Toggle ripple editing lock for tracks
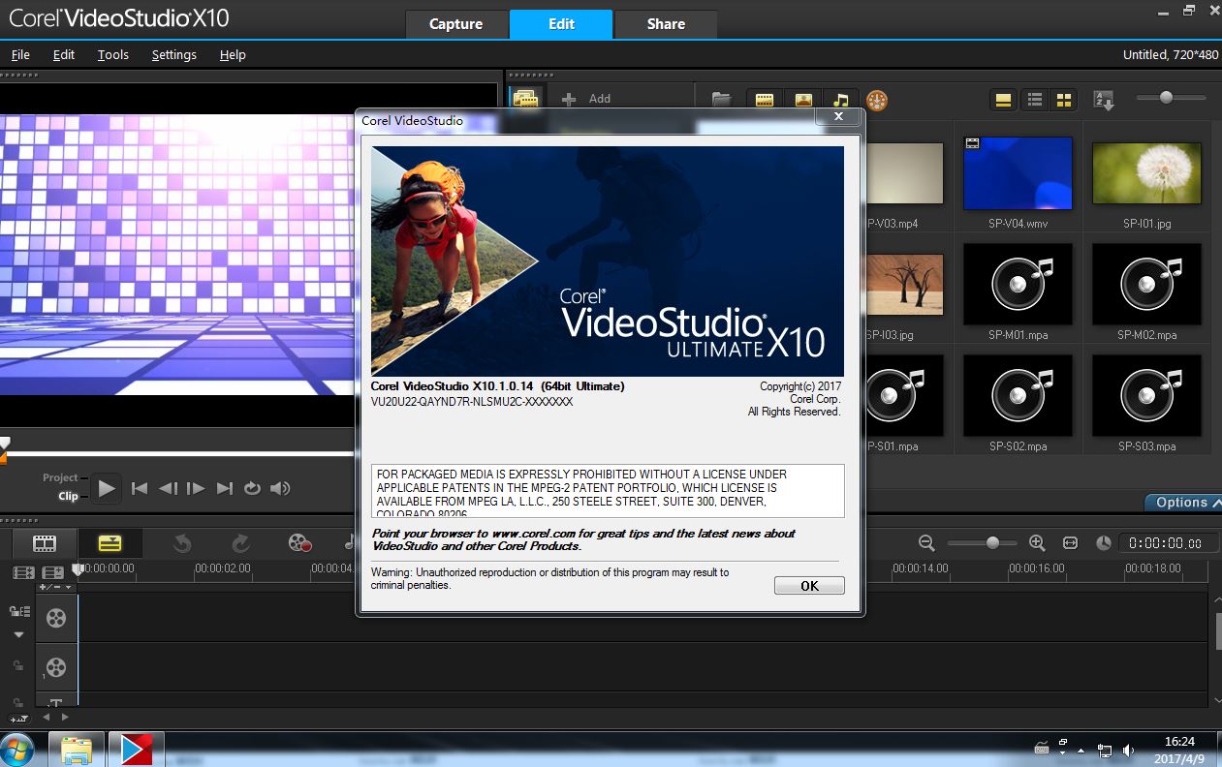Screen dimensions: 1222x767 pos(18,611)
